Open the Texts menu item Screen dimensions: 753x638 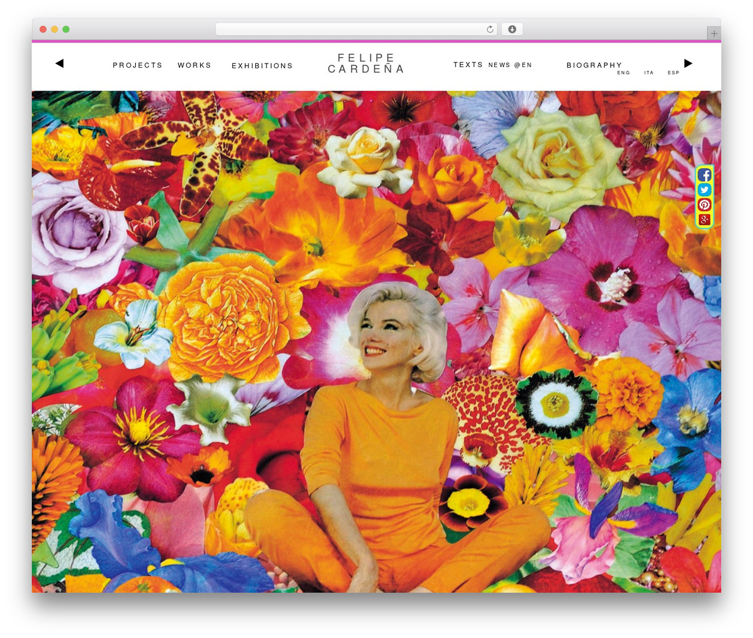click(468, 65)
